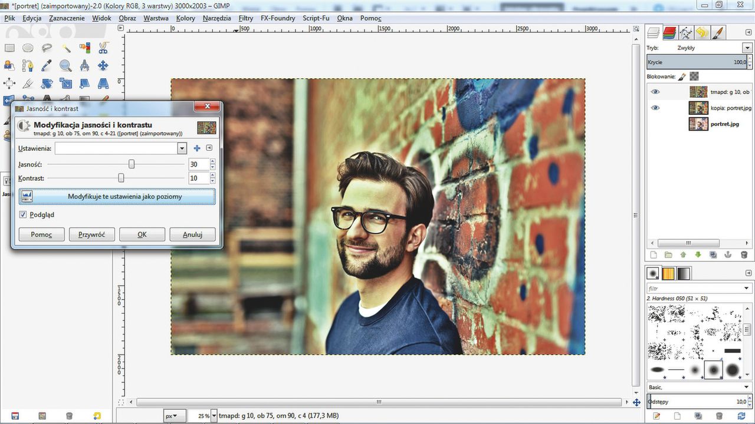The image size is (755, 424).
Task: Refresh the brushes list
Action: coord(741,416)
